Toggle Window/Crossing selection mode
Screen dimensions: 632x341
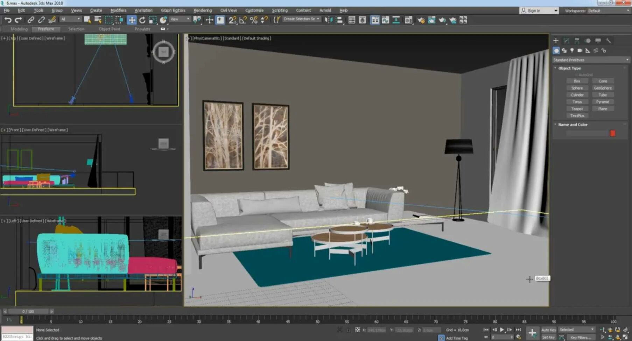click(119, 20)
